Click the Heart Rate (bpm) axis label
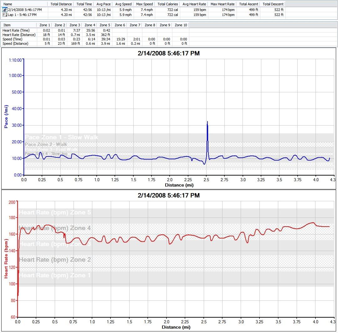This screenshot has width=338, height=333. (6, 258)
